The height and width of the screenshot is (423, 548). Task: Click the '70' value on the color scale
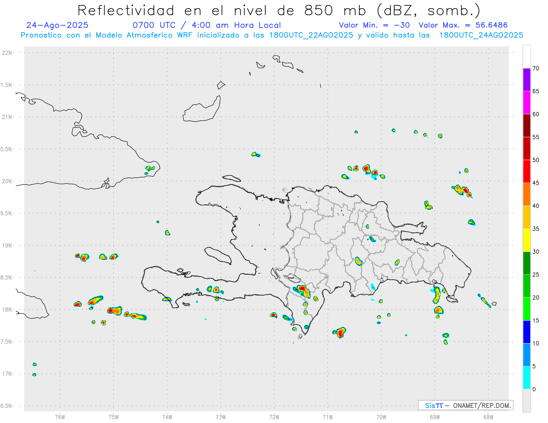tap(536, 68)
